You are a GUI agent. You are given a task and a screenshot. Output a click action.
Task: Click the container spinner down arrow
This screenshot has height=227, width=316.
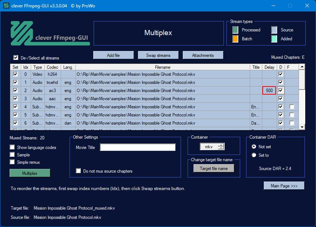[221, 148]
